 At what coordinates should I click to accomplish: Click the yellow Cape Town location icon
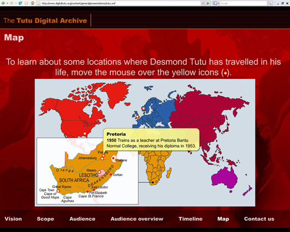coord(58,191)
